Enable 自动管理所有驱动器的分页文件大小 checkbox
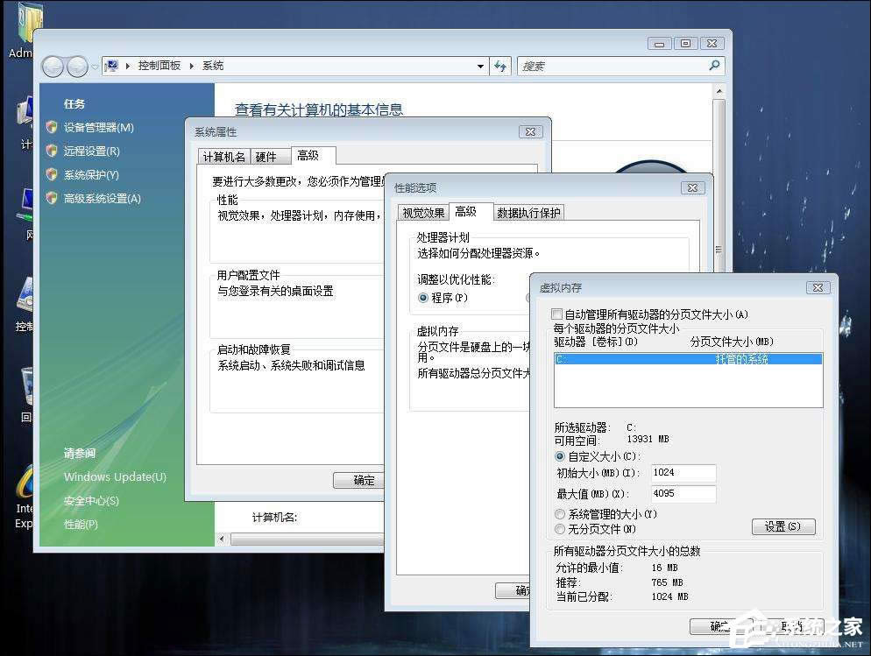The image size is (871, 656). [556, 314]
